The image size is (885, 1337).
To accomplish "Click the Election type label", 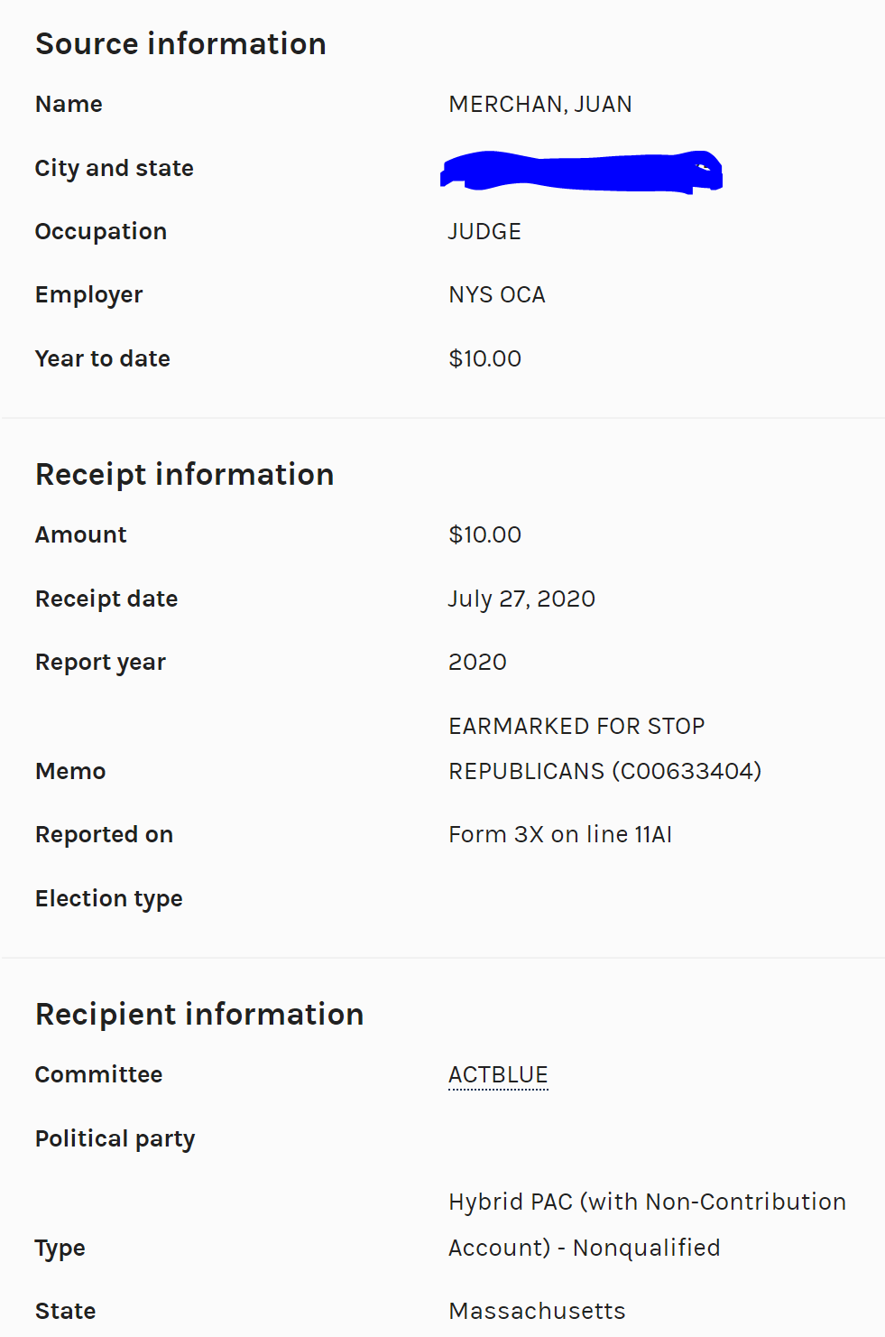I will pos(109,899).
